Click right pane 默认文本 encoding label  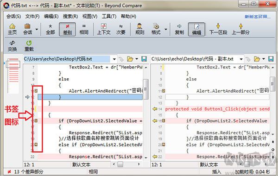pyautogui.click(x=208, y=165)
